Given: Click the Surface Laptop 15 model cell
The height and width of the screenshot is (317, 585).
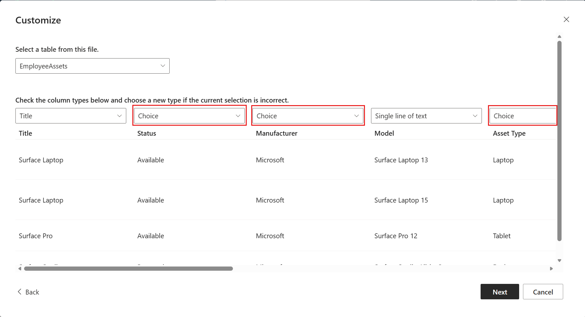Looking at the screenshot, I should pyautogui.click(x=401, y=200).
